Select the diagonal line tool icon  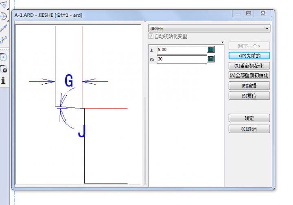click(x=4, y=28)
